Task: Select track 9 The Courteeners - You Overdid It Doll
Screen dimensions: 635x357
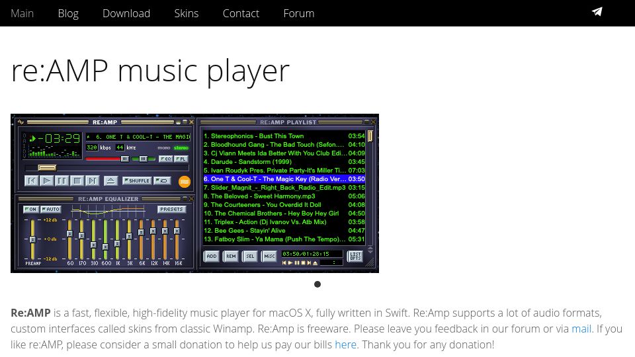Action: [284, 204]
